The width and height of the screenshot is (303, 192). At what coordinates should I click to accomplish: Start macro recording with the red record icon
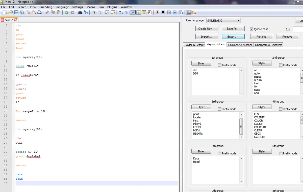pos(157,12)
